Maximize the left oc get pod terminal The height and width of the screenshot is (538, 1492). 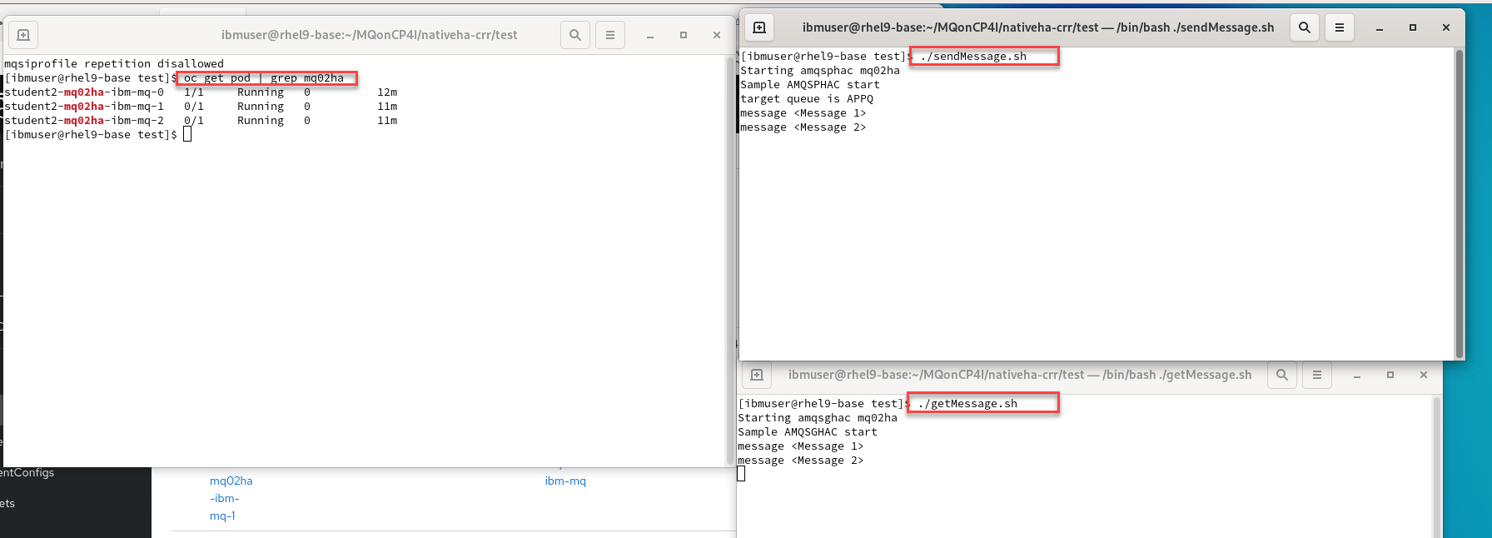(684, 35)
